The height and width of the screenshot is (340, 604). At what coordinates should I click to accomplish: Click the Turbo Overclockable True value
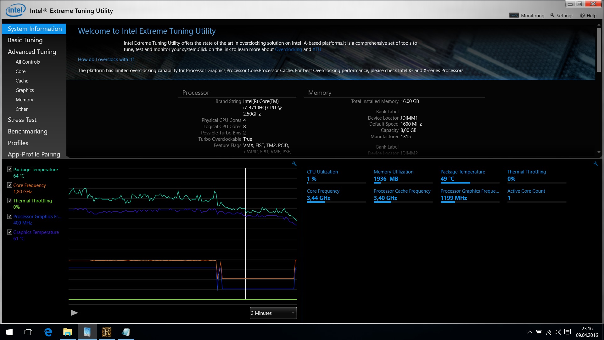click(248, 139)
